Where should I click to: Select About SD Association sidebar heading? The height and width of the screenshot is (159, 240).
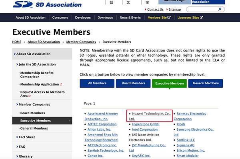[x=42, y=54]
